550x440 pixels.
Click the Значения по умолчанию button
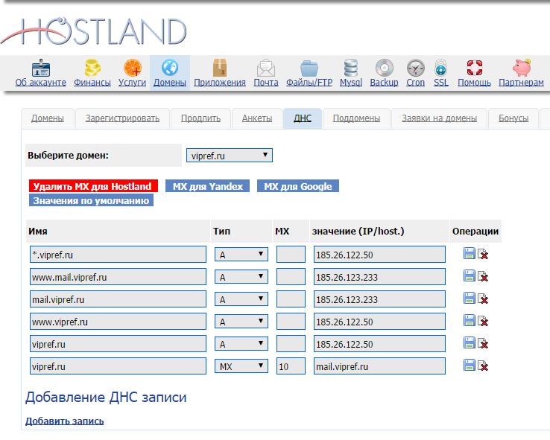(x=91, y=200)
